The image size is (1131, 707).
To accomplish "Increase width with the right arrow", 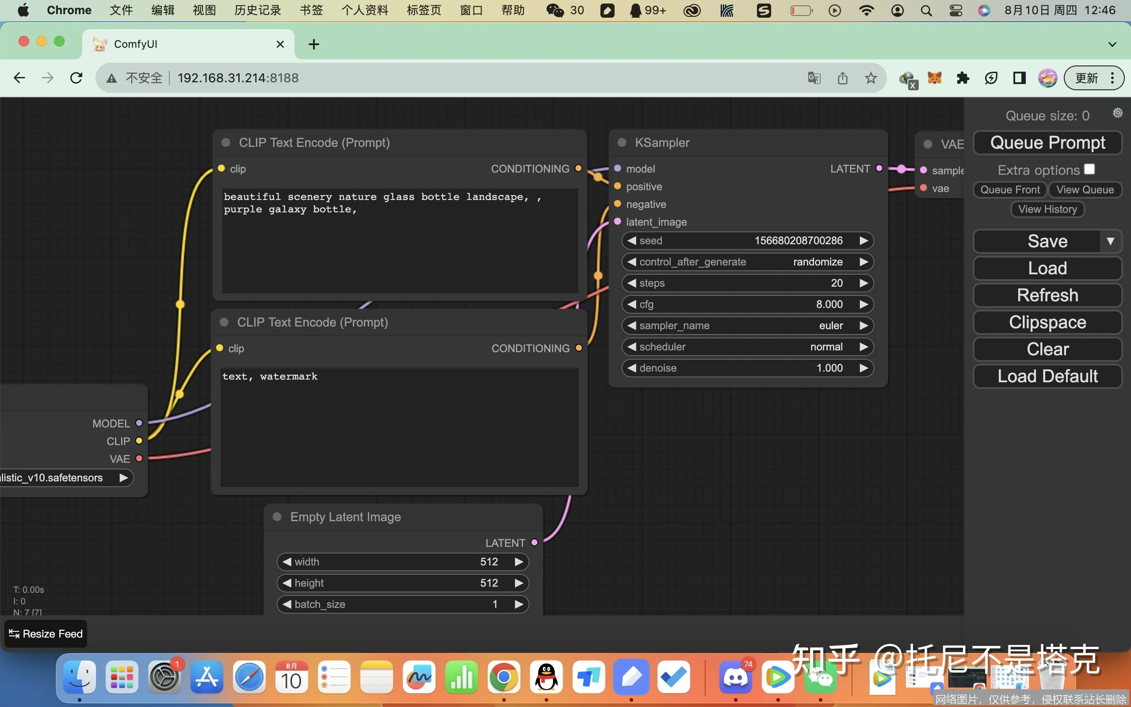I will 519,561.
